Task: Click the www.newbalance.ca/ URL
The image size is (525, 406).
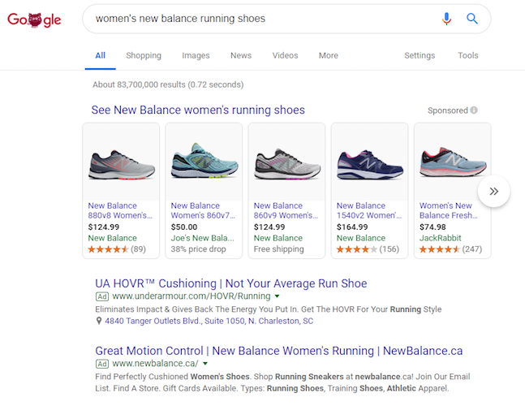Action: tap(155, 364)
